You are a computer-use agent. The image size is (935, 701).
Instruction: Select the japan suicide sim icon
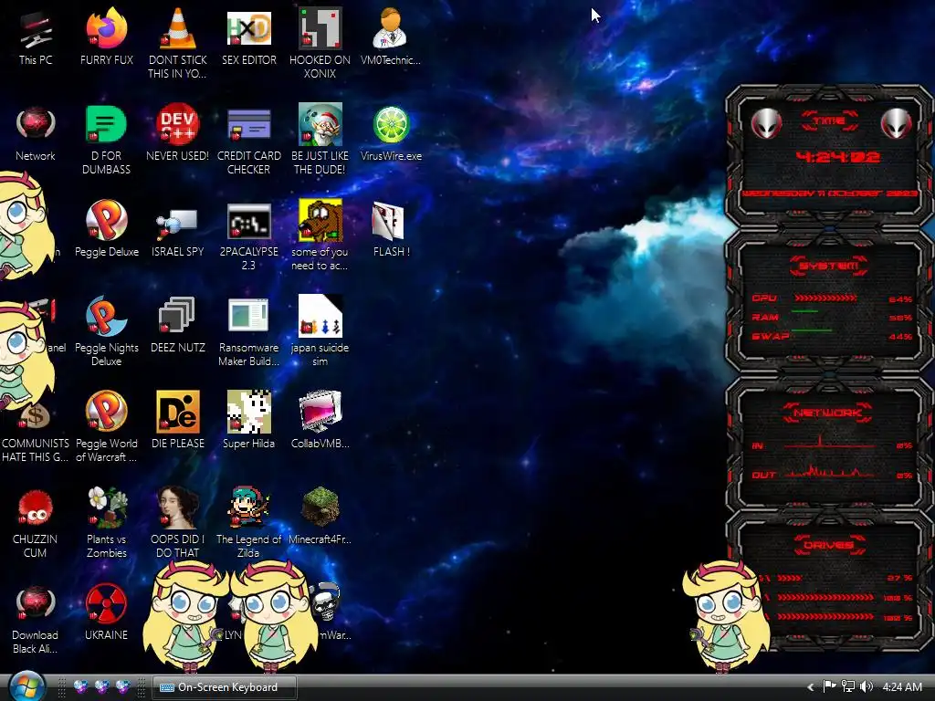(x=320, y=316)
